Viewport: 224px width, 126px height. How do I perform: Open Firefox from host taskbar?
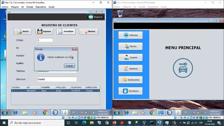coord(114,123)
